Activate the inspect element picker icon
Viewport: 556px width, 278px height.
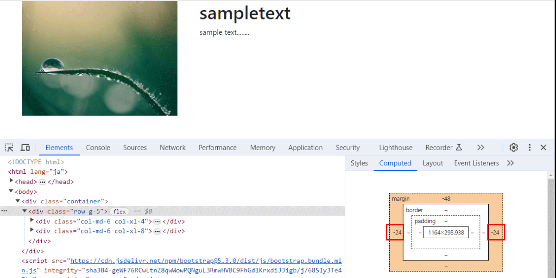[x=9, y=148]
